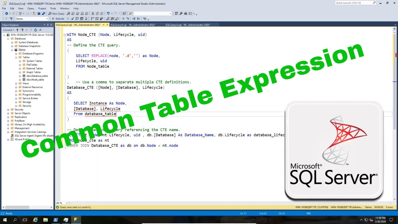Screen dimensions: 398x224
Task: Collapse the Tables node
Action: (16, 57)
